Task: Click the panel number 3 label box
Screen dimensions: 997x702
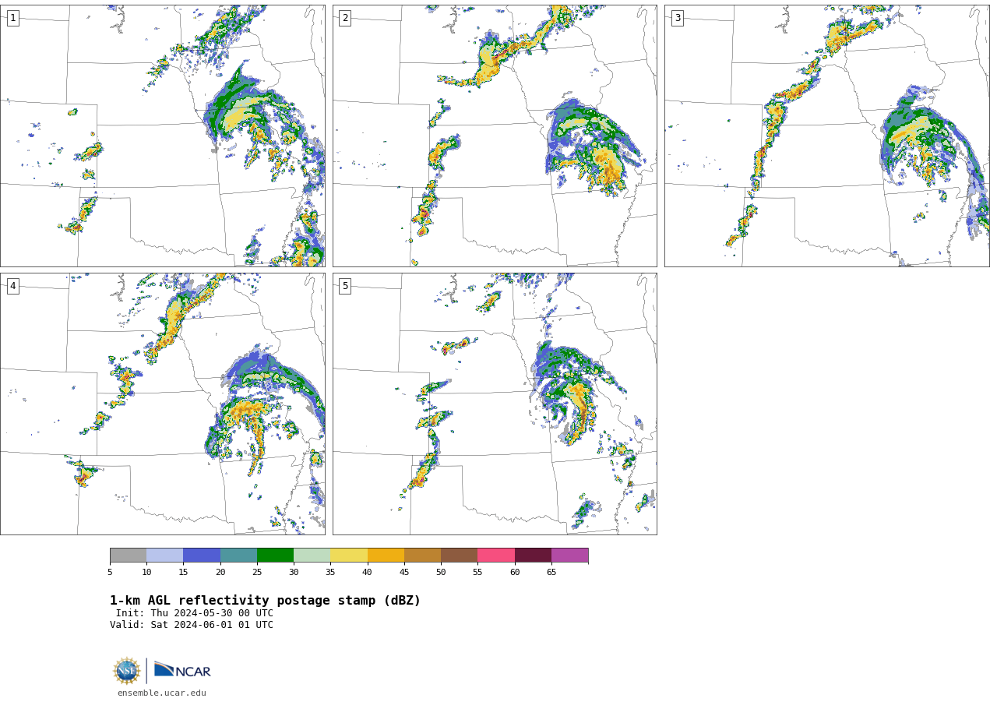Action: tap(677, 18)
